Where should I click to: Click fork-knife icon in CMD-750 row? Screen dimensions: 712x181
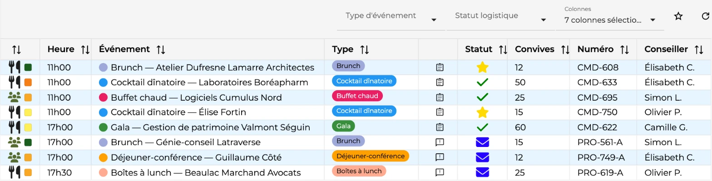pos(15,113)
